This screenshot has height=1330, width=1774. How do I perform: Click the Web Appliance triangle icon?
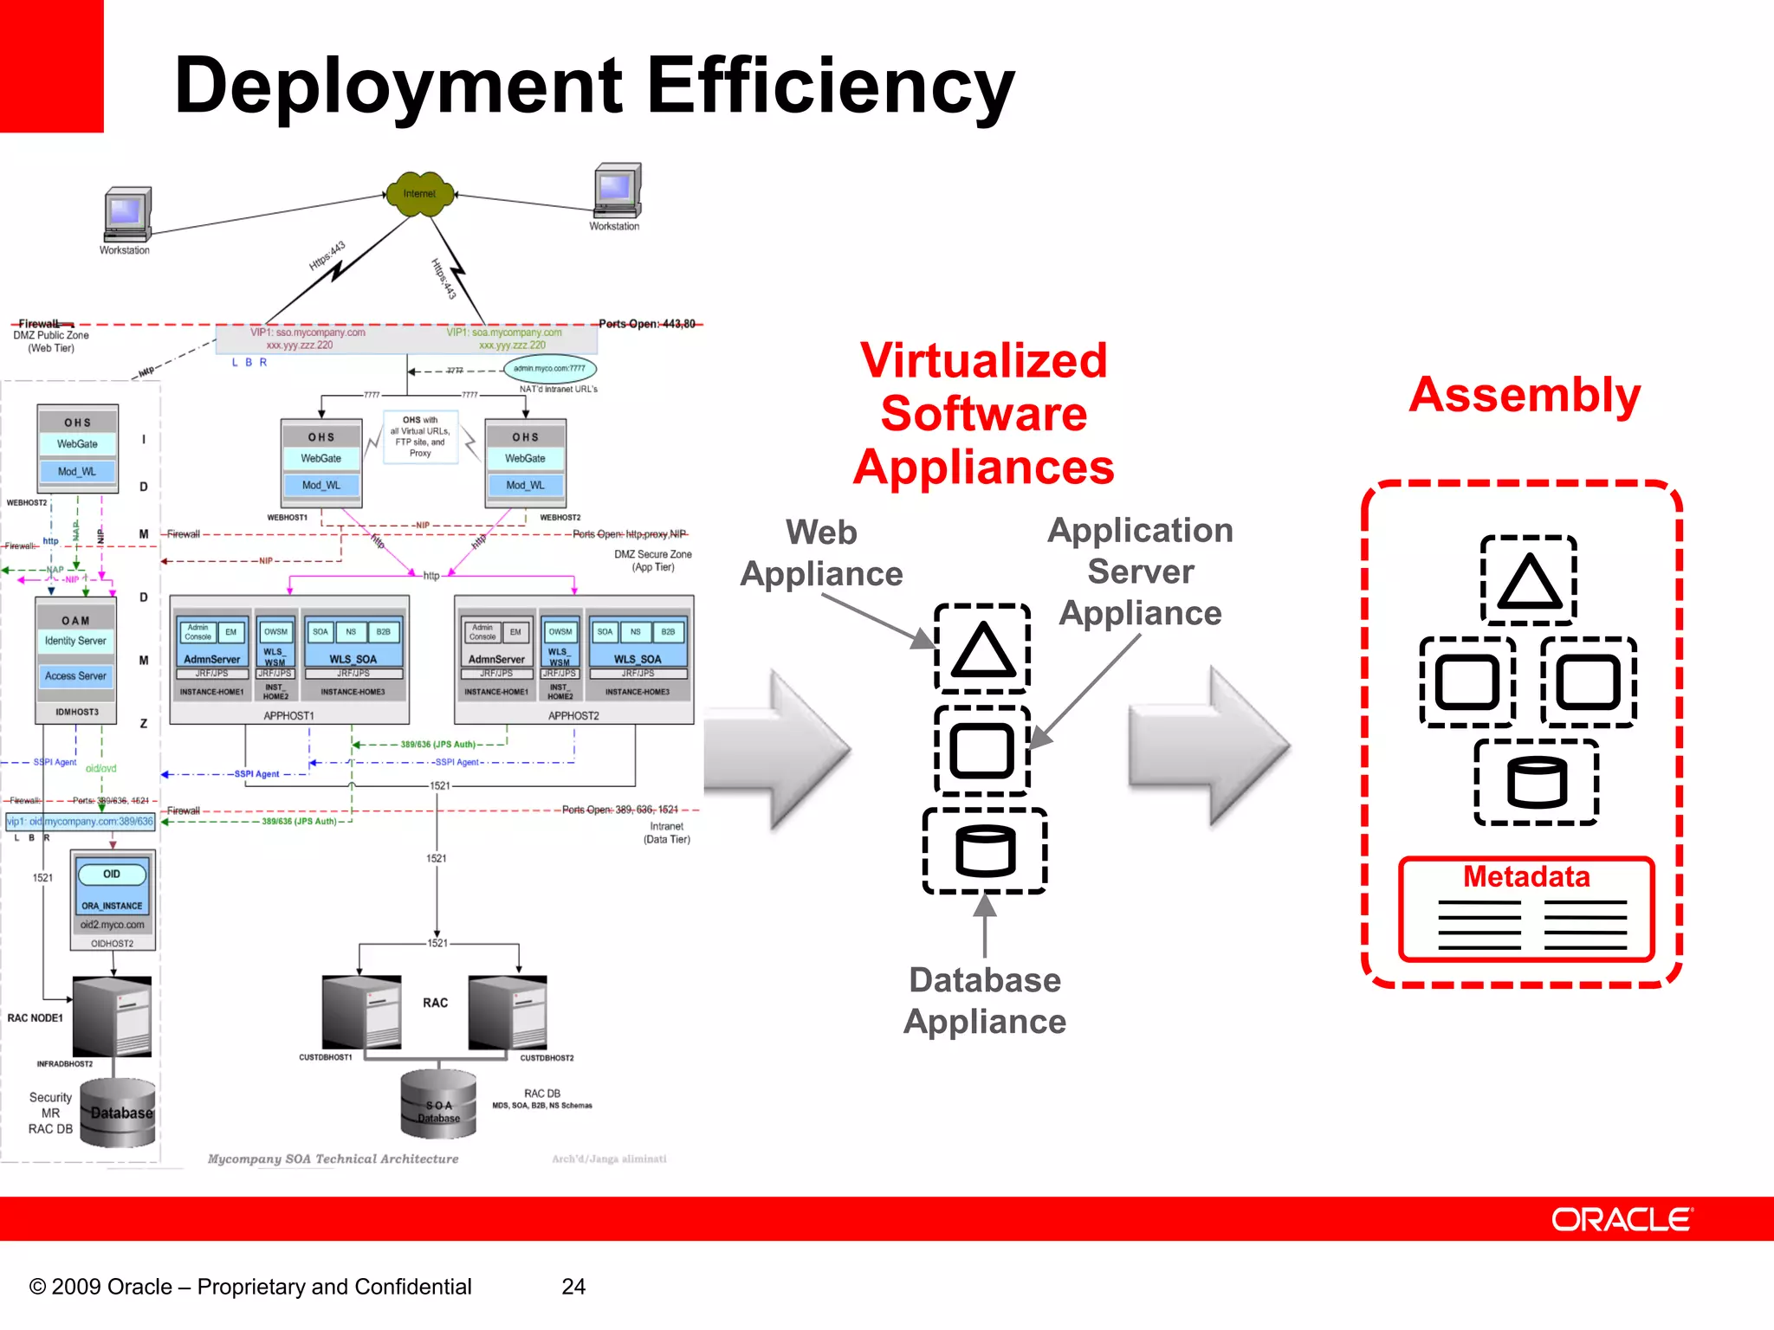[982, 649]
